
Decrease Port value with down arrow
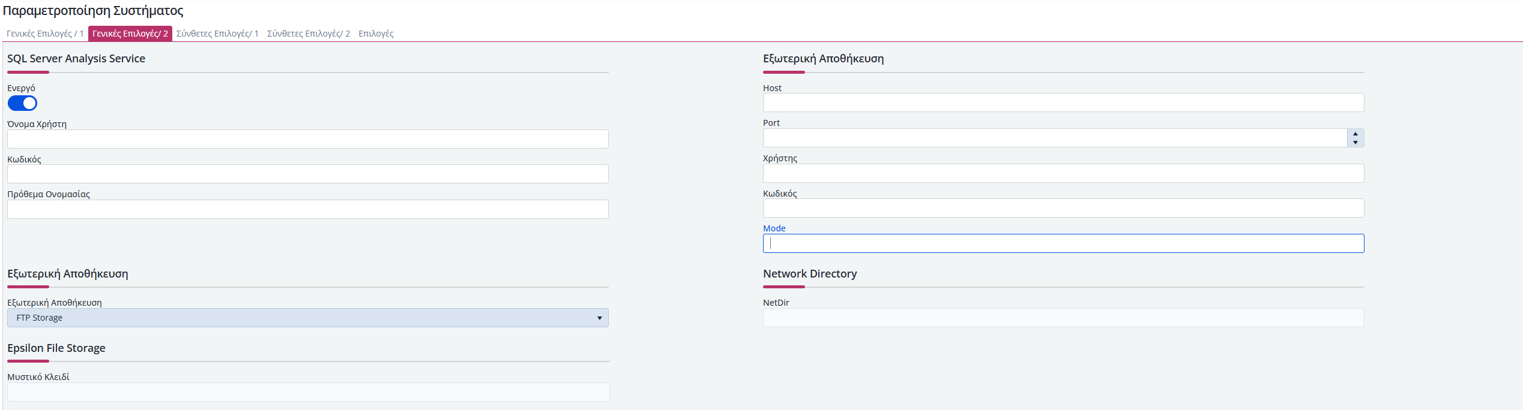pos(1355,142)
